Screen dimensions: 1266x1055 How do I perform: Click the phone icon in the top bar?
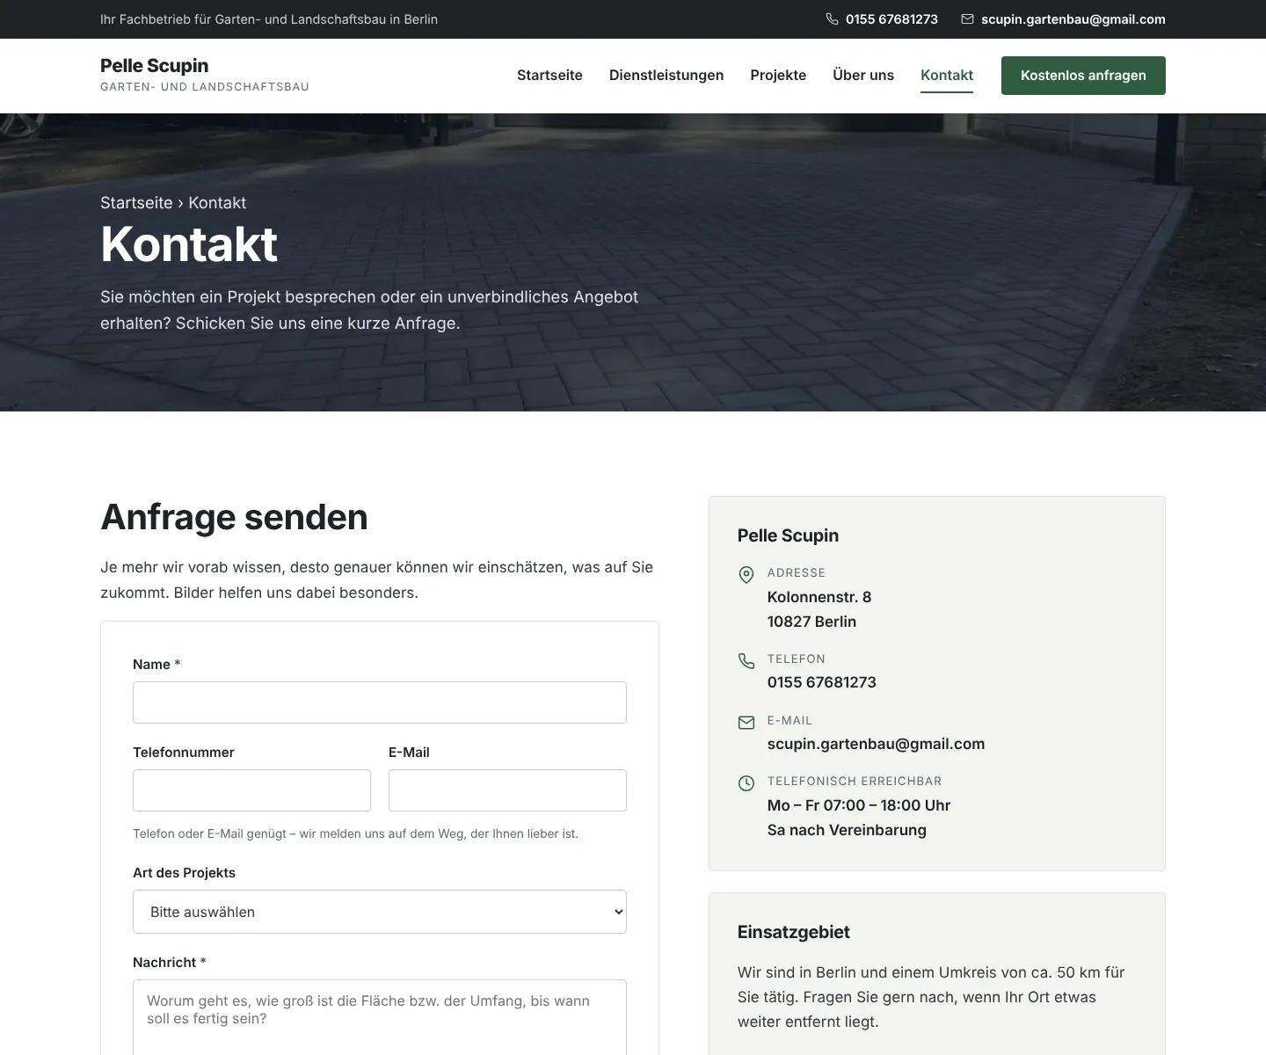[832, 19]
